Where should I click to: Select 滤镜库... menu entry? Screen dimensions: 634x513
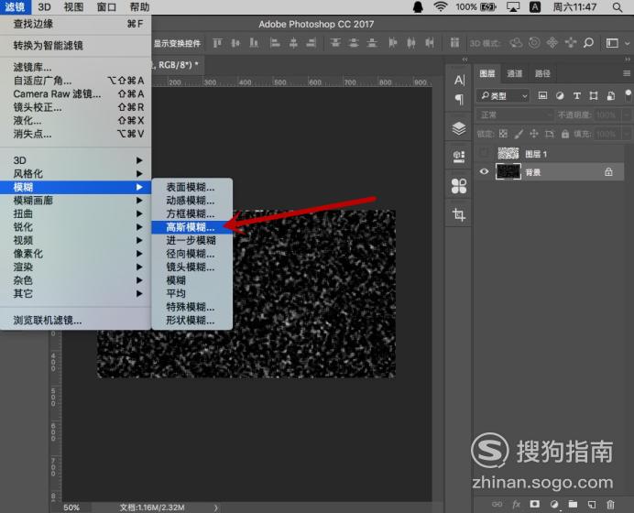(76, 67)
